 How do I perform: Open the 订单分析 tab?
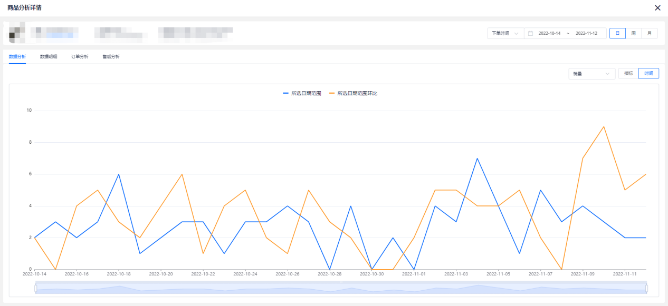[x=80, y=56]
